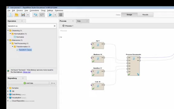Open a process with the folder toolbar icon
This screenshot has width=174, height=109.
[17, 15]
